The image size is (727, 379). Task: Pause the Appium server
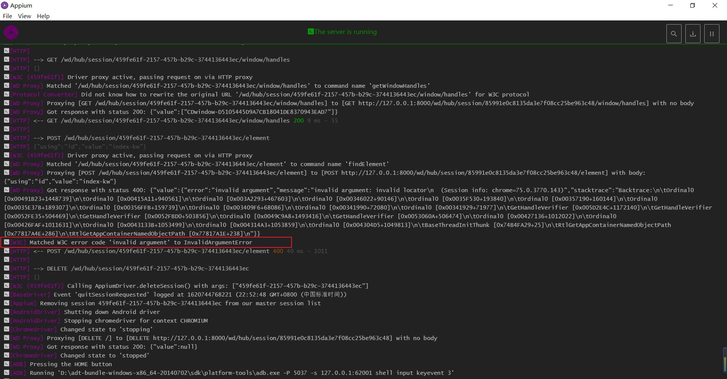click(x=711, y=34)
